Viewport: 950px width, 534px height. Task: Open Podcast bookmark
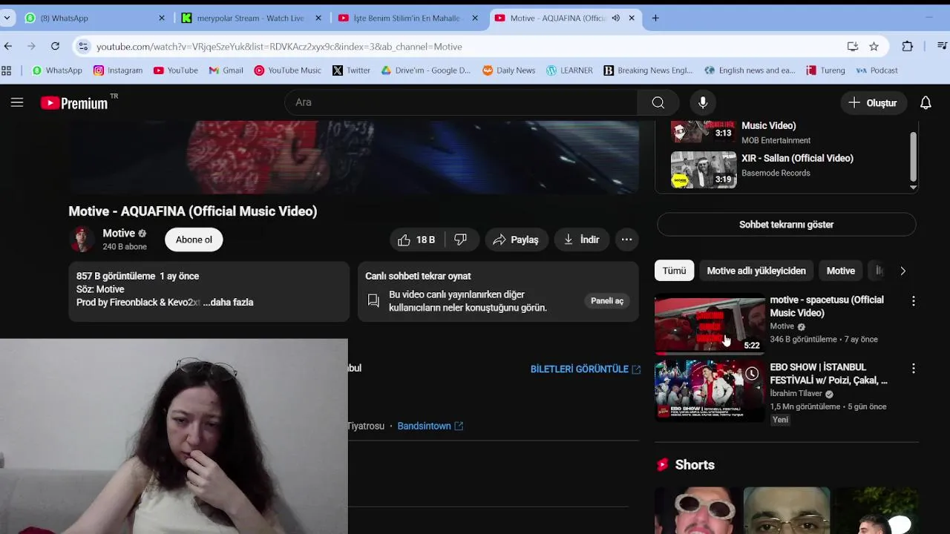pyautogui.click(x=877, y=70)
